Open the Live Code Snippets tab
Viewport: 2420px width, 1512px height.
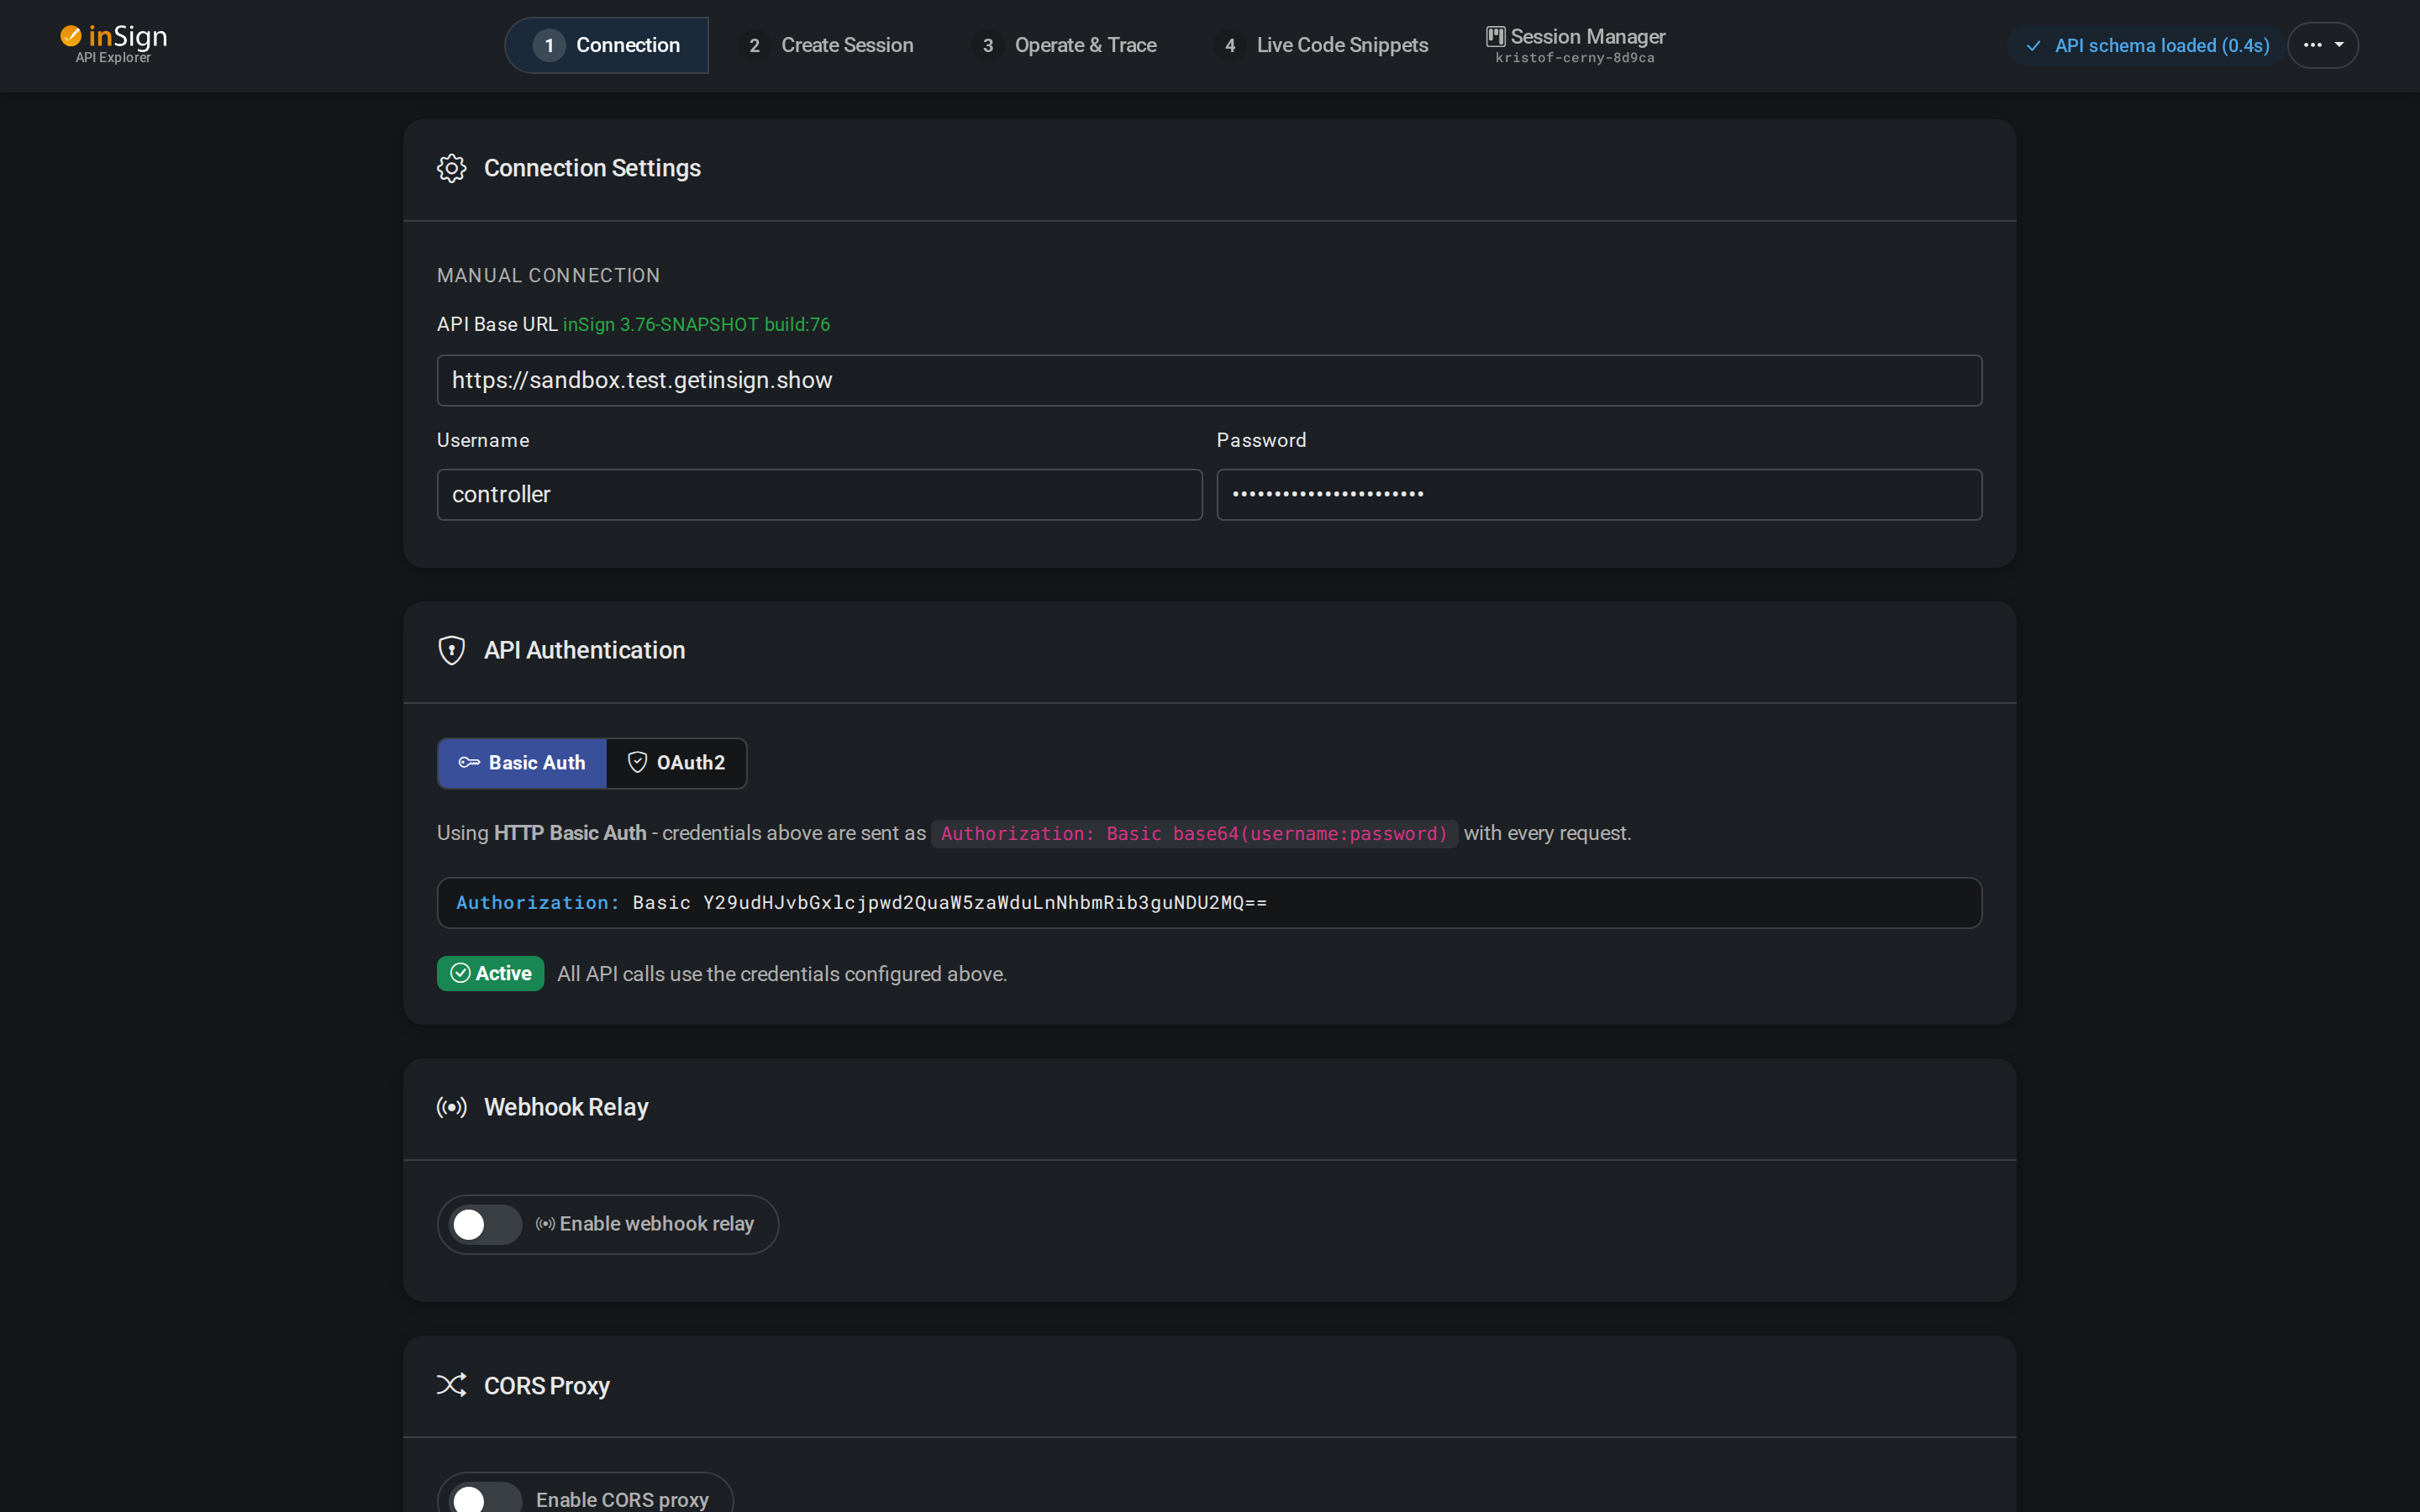1320,44
